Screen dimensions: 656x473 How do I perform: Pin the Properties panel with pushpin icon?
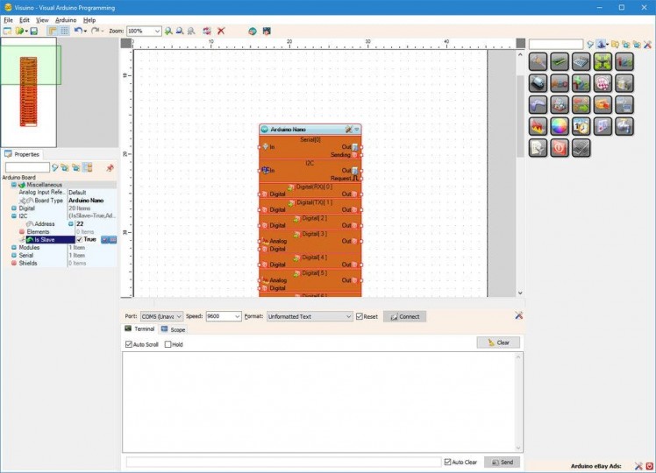pyautogui.click(x=110, y=167)
